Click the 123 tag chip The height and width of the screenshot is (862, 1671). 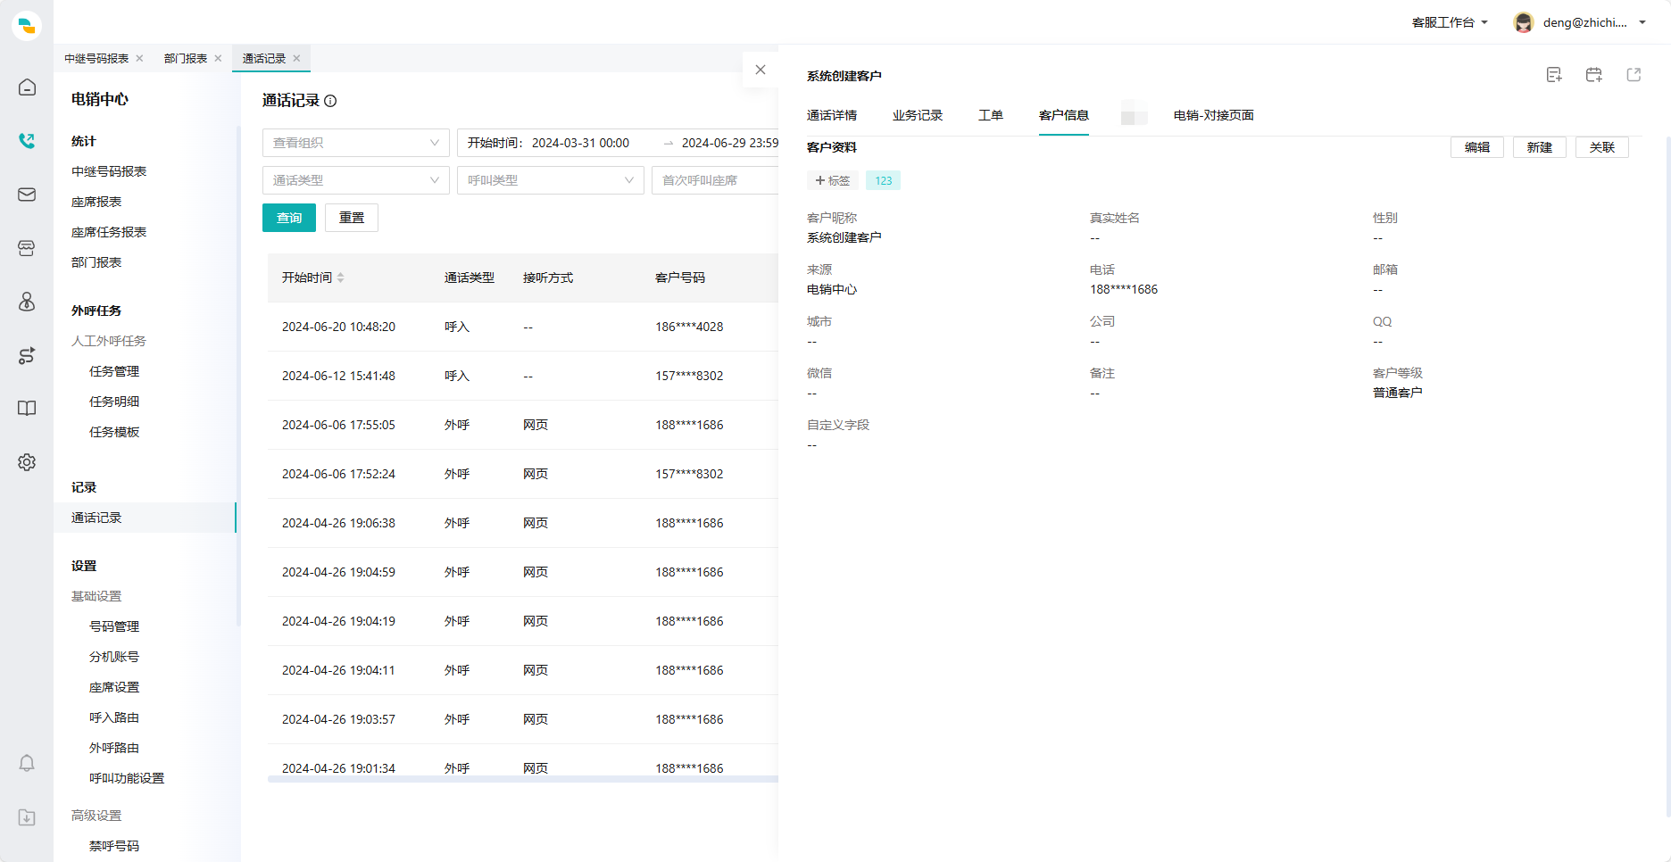[x=884, y=180]
